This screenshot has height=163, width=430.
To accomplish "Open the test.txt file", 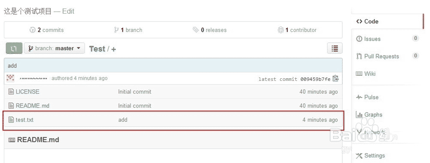I will point(25,120).
